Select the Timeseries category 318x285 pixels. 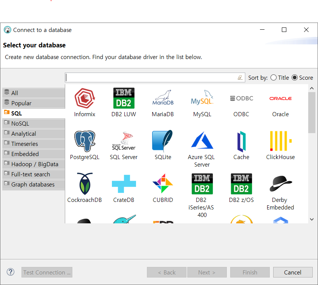click(34, 144)
